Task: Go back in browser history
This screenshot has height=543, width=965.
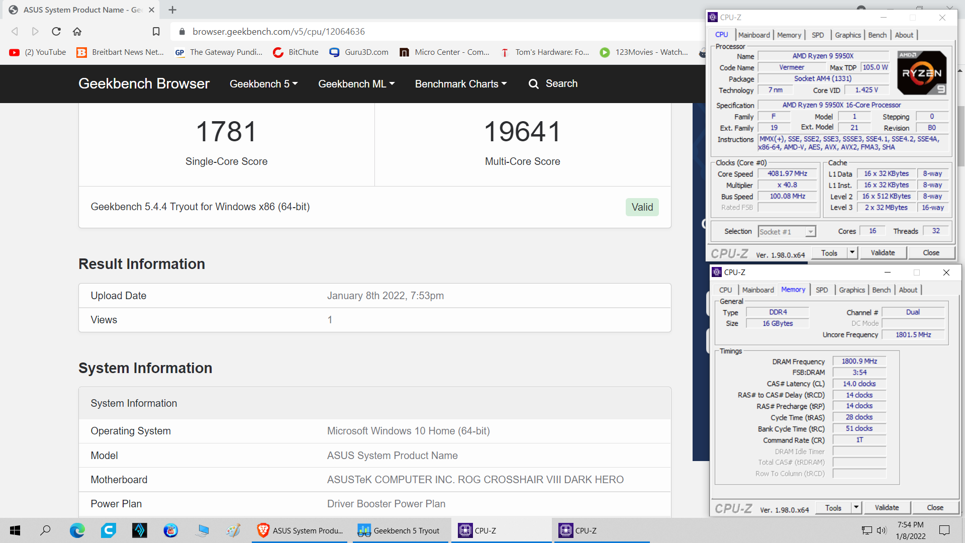Action: coord(15,32)
